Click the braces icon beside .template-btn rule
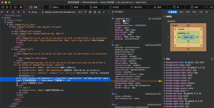This screenshot has width=214, height=108. [113, 19]
